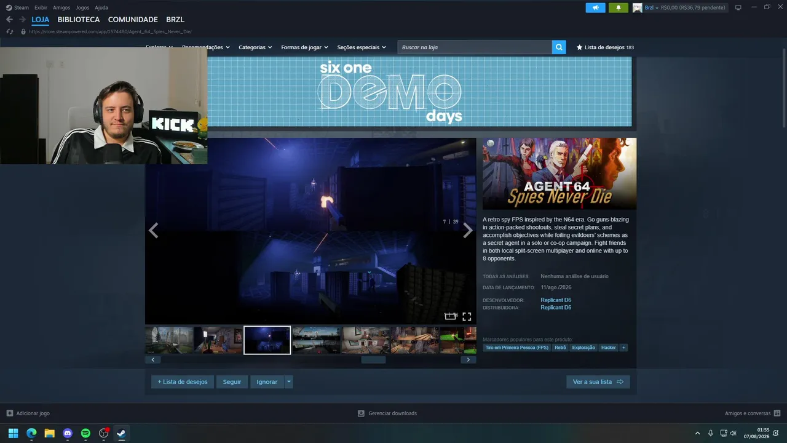
Task: Click the Hacker tag
Action: tap(609, 348)
